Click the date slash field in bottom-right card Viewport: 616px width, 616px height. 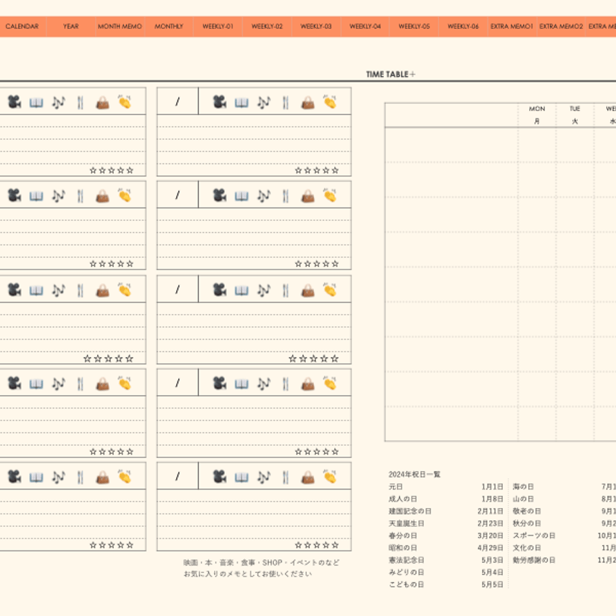tap(177, 476)
